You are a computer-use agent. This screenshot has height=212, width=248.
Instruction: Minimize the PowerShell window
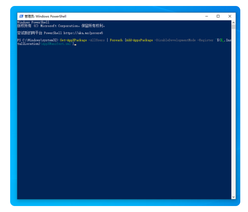206,16
